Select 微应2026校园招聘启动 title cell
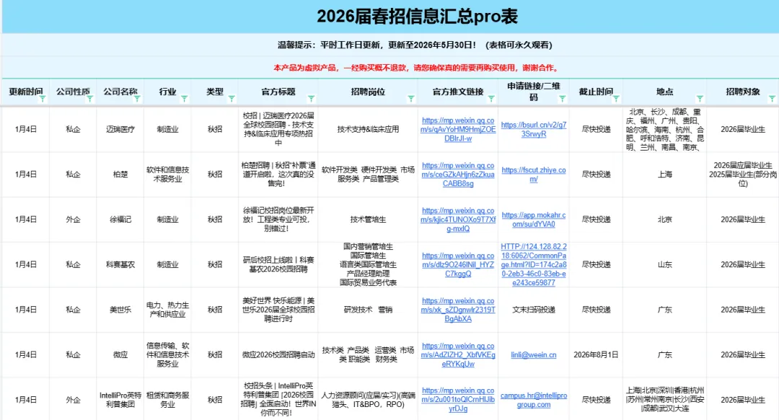Viewport: 779px width, 420px height. coord(278,355)
